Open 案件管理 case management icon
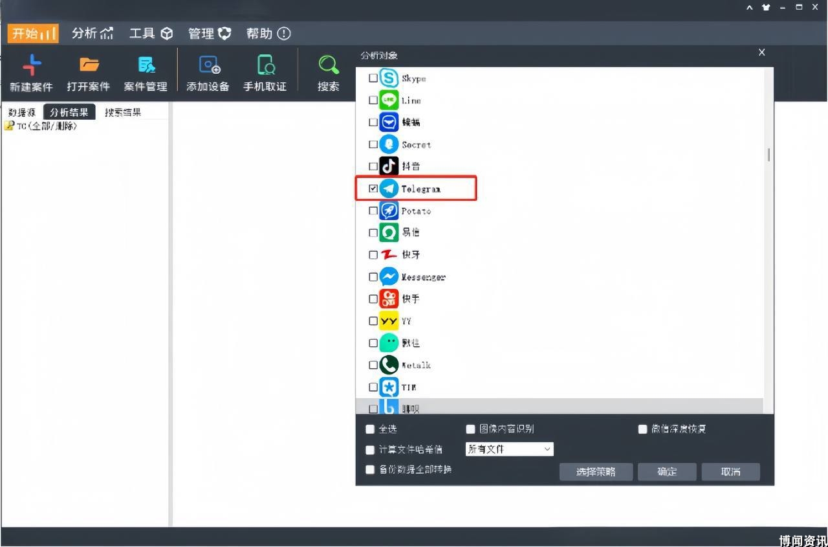828x547 pixels. point(146,65)
